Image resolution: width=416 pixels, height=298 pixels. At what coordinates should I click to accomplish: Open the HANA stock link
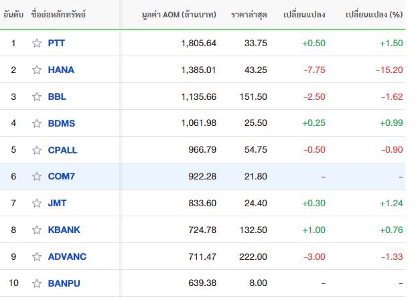61,70
